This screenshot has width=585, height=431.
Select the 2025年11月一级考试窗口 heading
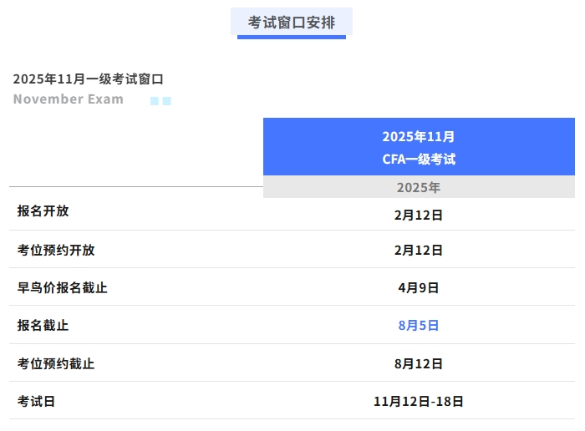[x=88, y=79]
